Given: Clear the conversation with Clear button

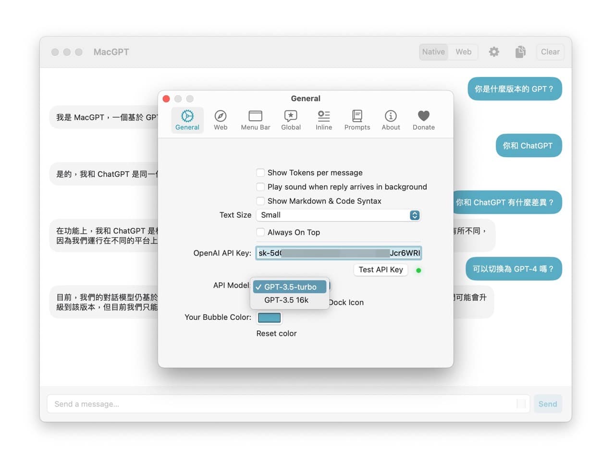Looking at the screenshot, I should 550,52.
